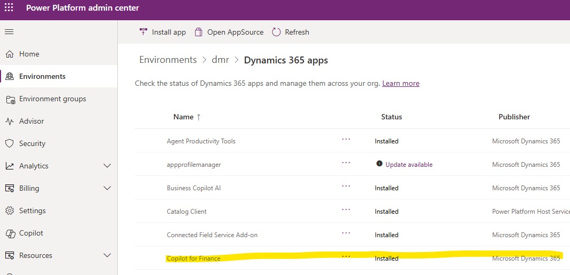The width and height of the screenshot is (570, 275).
Task: Expand the Billing section chevron
Action: click(x=107, y=188)
